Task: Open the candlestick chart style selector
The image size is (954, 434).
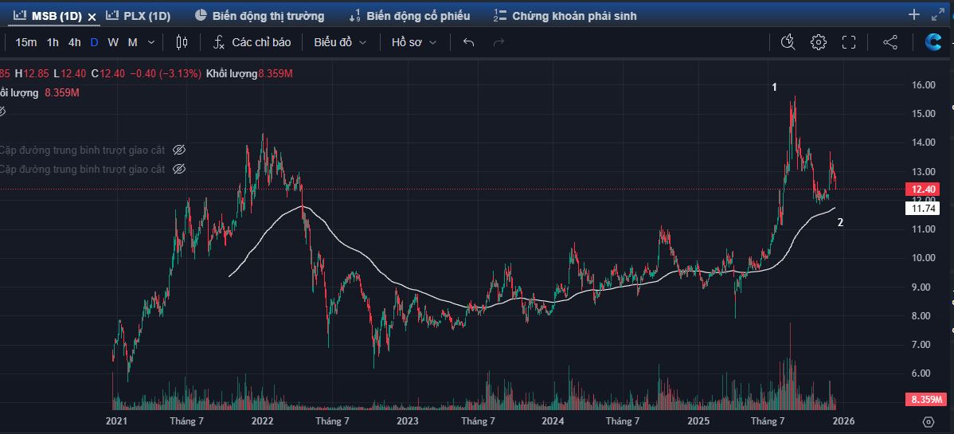Action: (x=182, y=42)
